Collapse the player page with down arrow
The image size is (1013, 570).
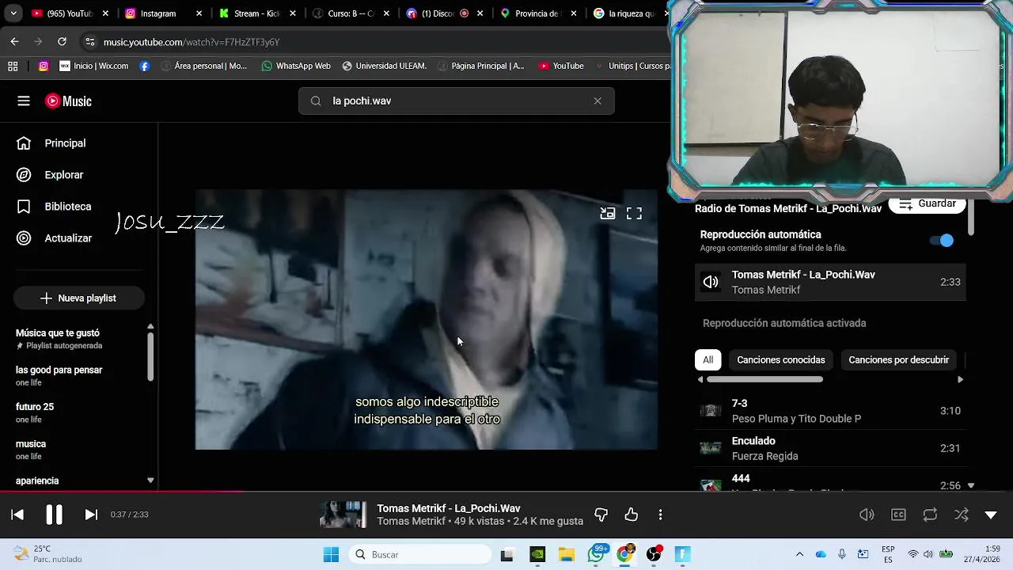[991, 515]
